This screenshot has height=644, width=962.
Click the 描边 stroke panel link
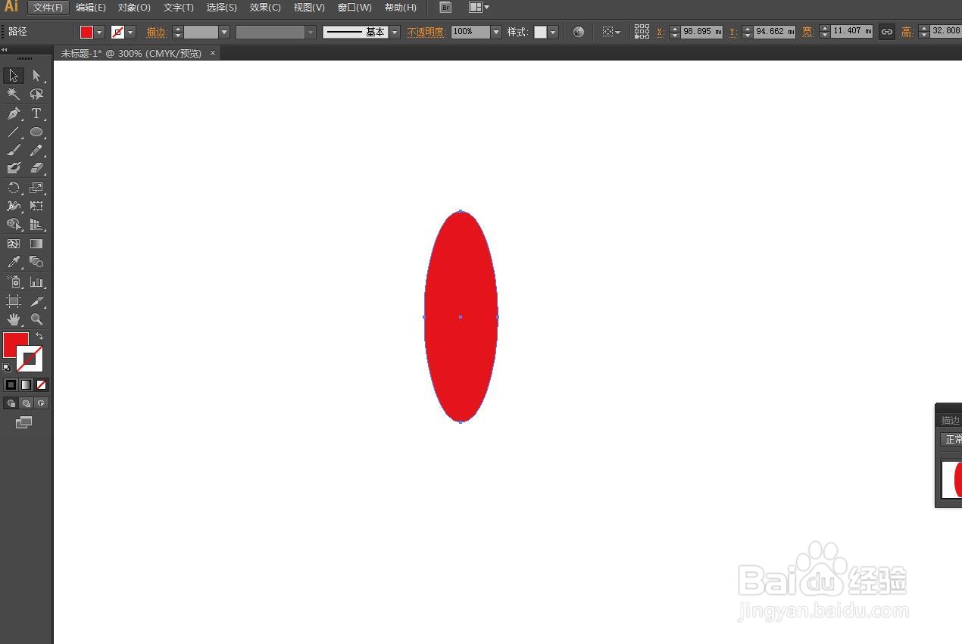point(156,32)
